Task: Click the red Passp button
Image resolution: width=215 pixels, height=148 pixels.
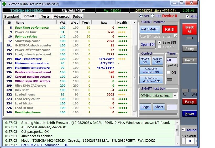Action: (189, 102)
